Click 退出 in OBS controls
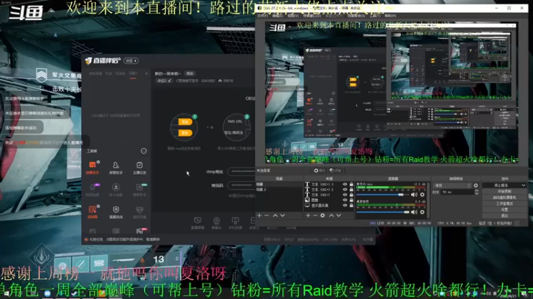Image resolution: width=533 pixels, height=299 pixels. coord(504,215)
